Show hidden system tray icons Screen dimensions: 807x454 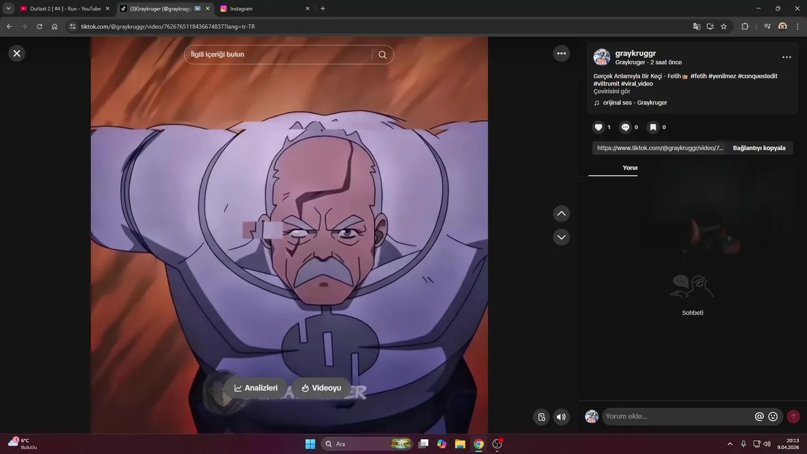pos(730,444)
